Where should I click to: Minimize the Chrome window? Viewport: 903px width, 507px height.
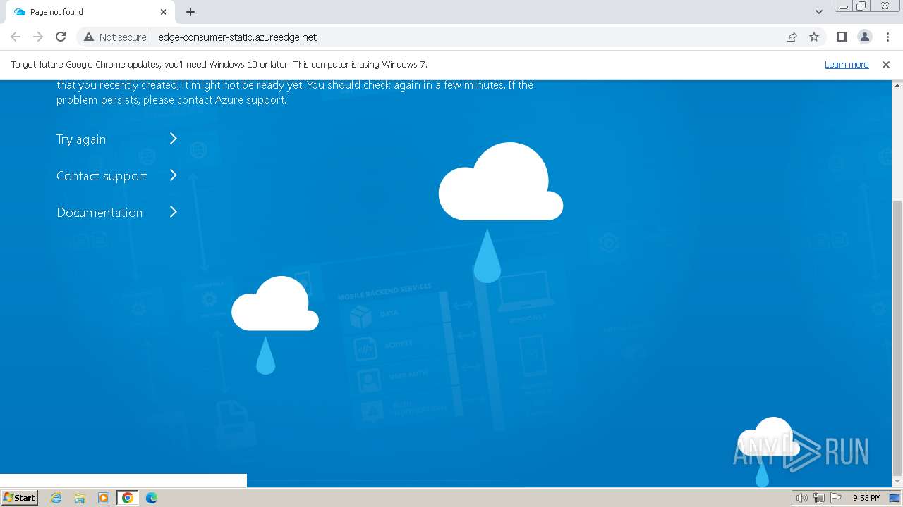tap(844, 6)
